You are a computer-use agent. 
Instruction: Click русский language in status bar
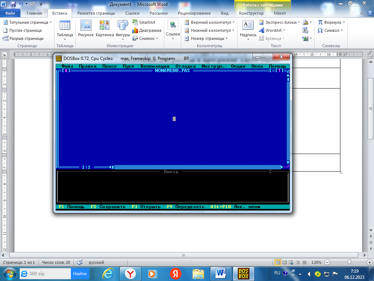click(96, 262)
